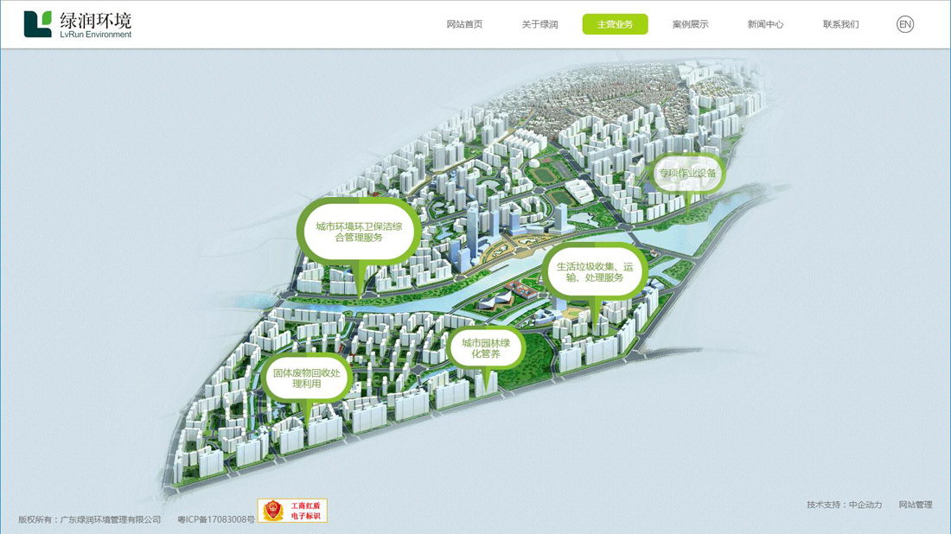Open the 城市环境卫生保洁综合管理服务 bubble
This screenshot has width=951, height=534.
pos(359,232)
